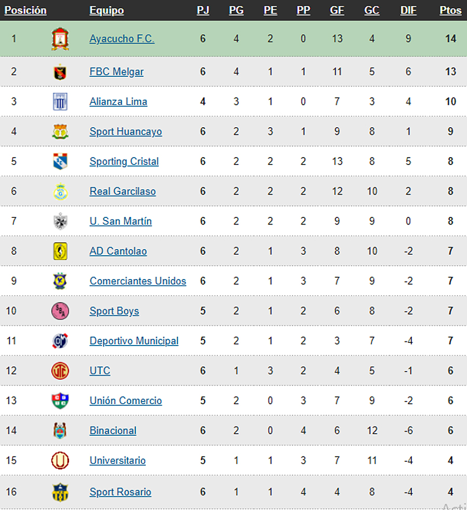Sort table by Ptos column header
This screenshot has height=510, width=467.
click(450, 10)
